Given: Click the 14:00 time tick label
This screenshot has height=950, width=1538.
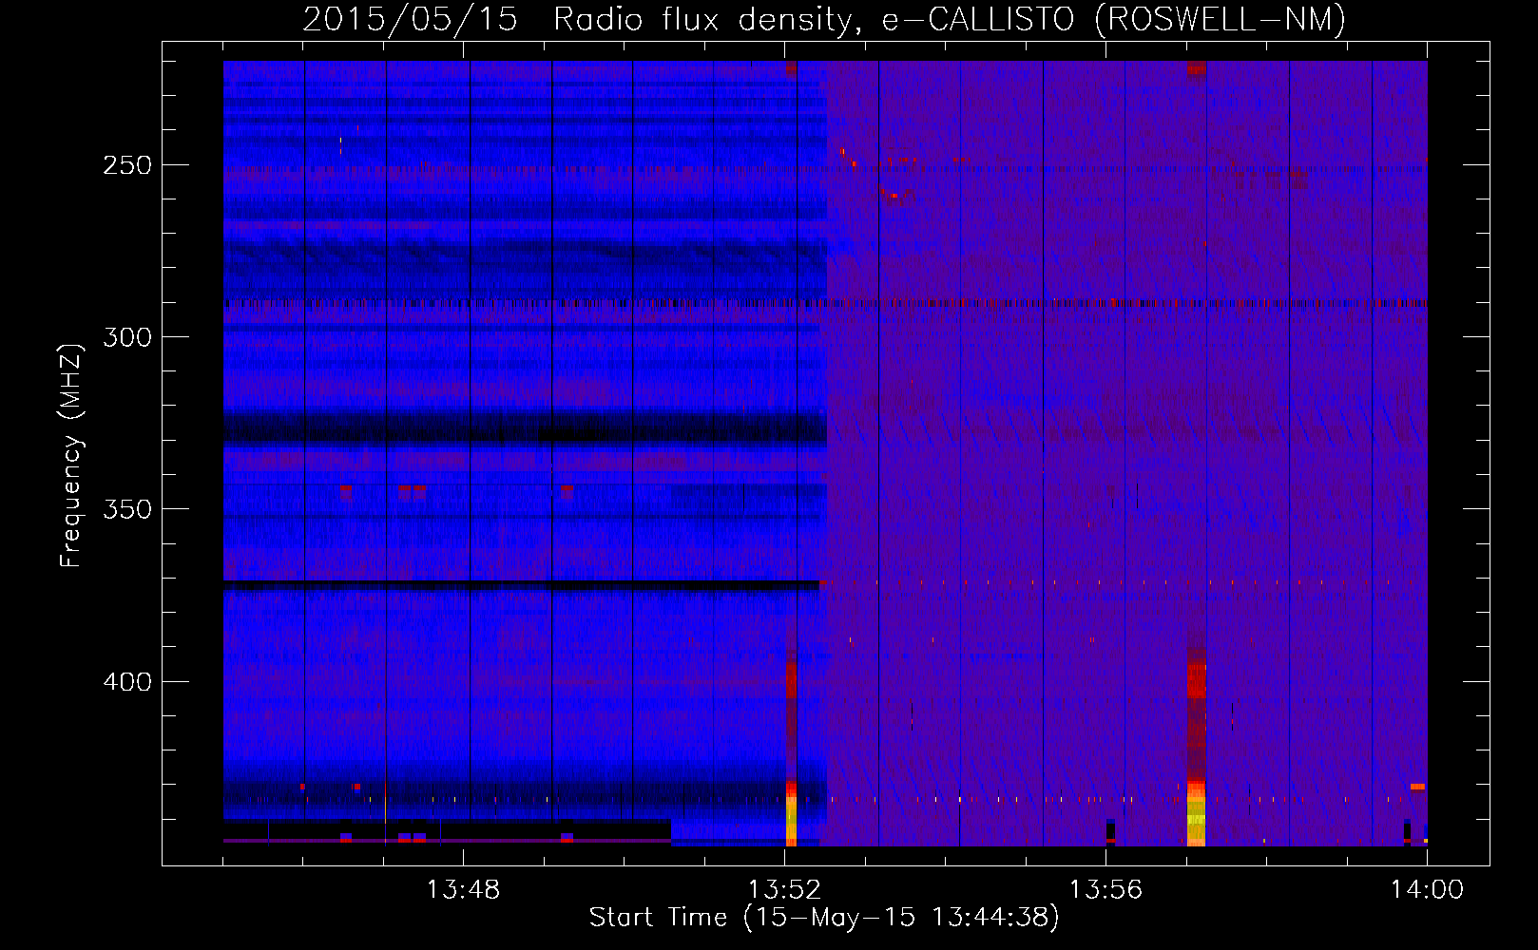Looking at the screenshot, I should click(1427, 889).
